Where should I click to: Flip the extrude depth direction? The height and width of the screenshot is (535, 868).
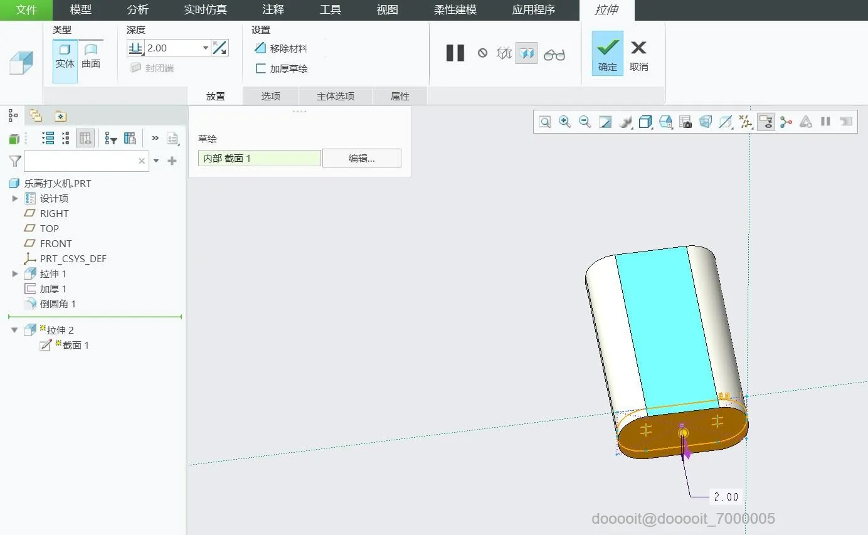pyautogui.click(x=220, y=48)
